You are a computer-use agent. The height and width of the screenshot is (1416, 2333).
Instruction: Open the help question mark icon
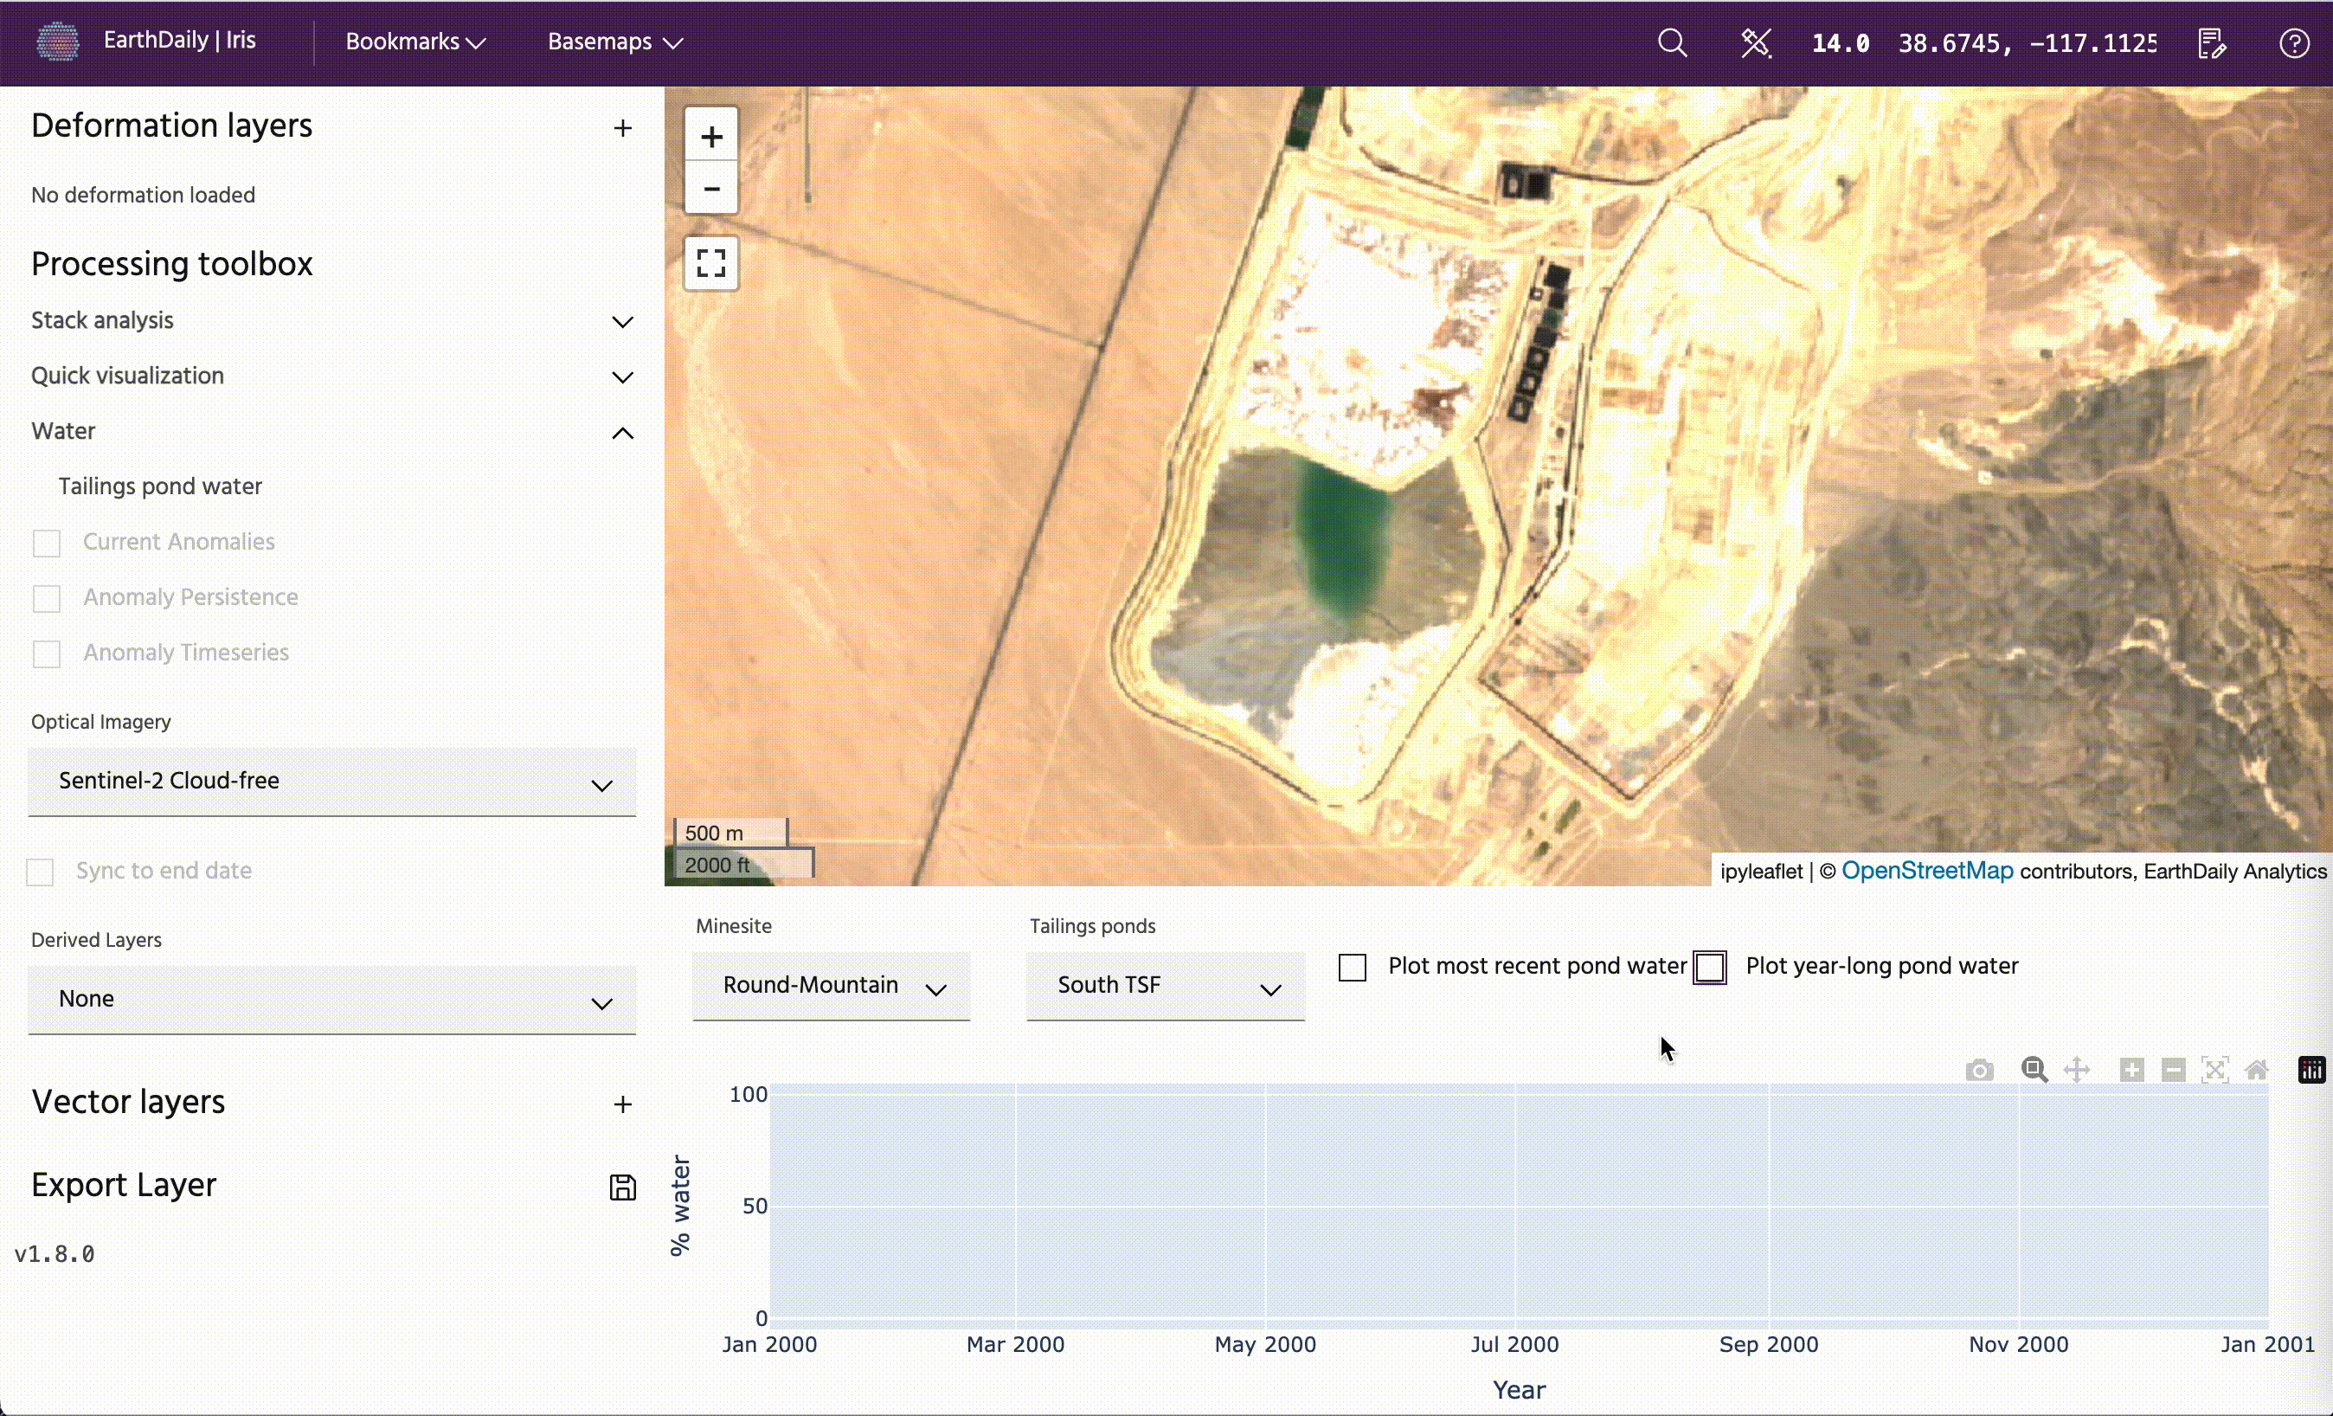coord(2293,43)
